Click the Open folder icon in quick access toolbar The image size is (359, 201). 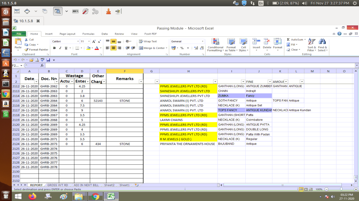[x=32, y=60]
